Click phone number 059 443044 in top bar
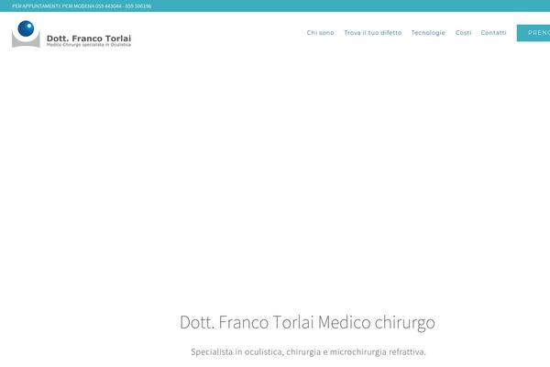 [x=109, y=6]
